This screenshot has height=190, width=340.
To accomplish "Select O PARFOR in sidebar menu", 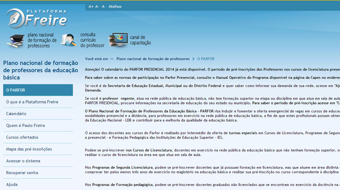I will (38, 90).
